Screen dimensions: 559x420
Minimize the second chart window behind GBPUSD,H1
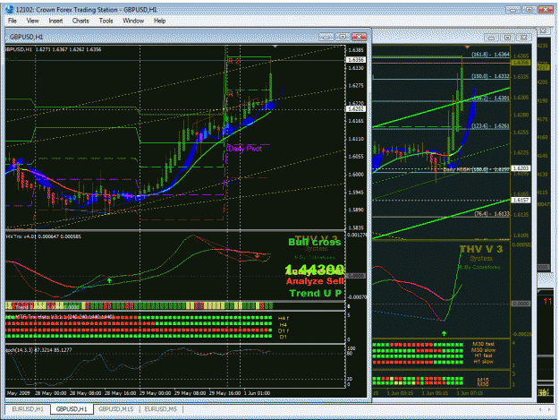(491, 37)
